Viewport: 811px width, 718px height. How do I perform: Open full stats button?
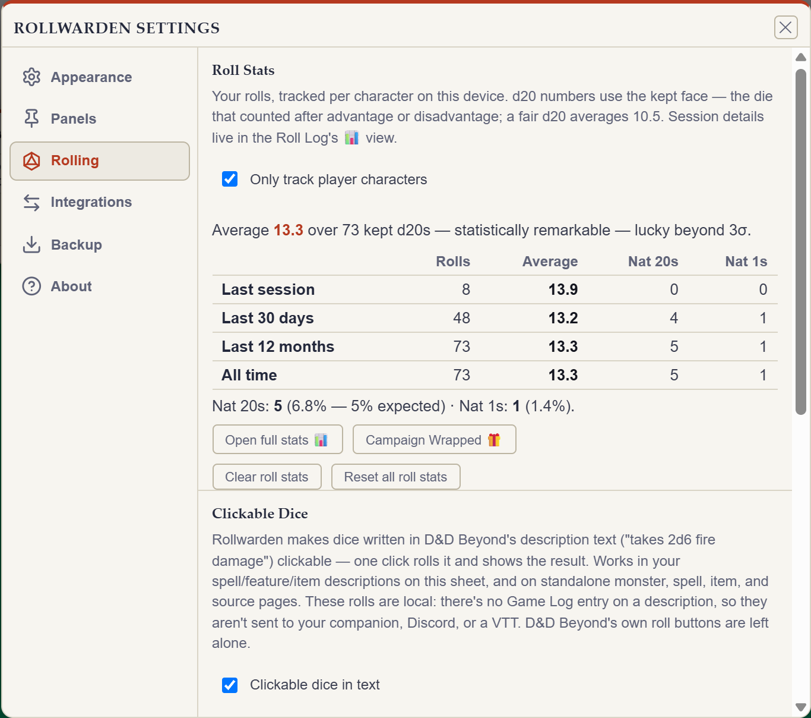tap(278, 440)
